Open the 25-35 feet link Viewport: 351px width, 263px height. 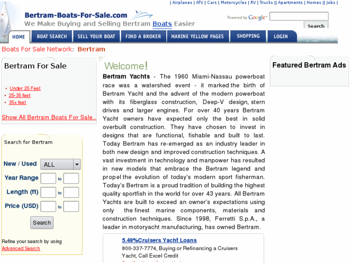coord(20,96)
